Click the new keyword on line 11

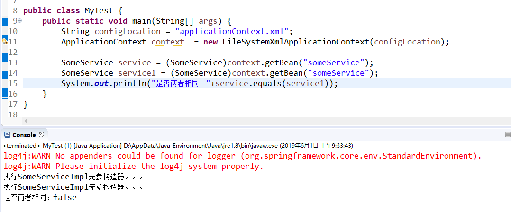click(210, 42)
